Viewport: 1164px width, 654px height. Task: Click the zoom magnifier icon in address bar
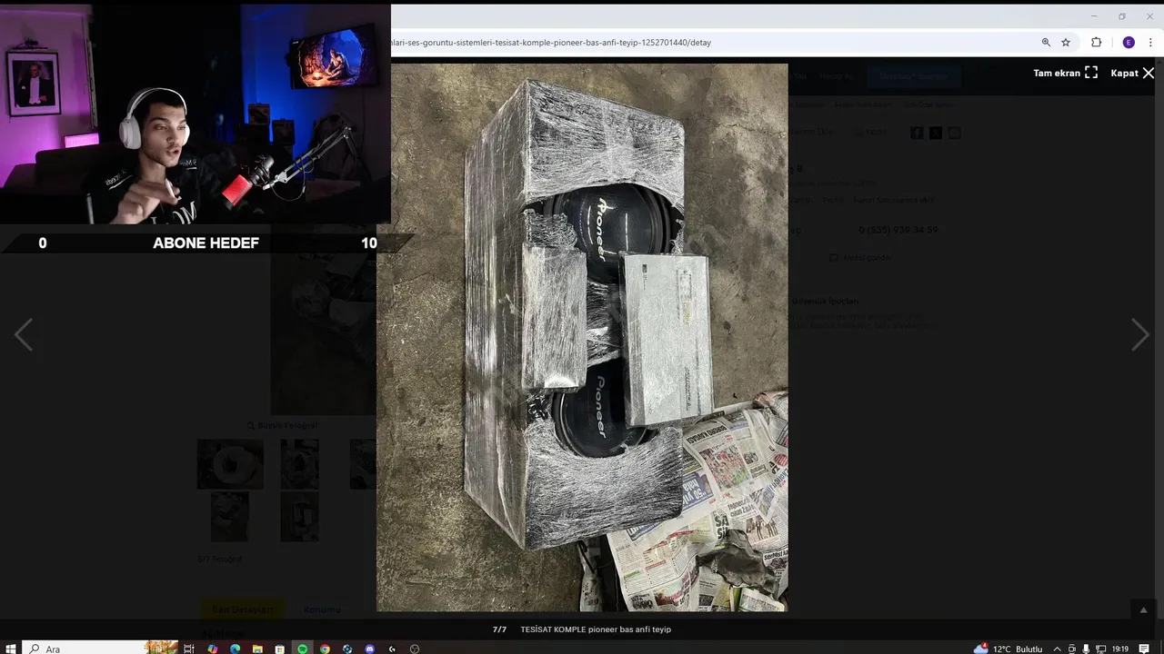pos(1046,43)
